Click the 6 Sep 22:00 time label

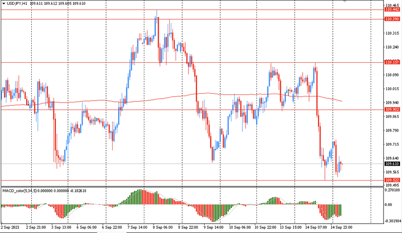point(112,227)
